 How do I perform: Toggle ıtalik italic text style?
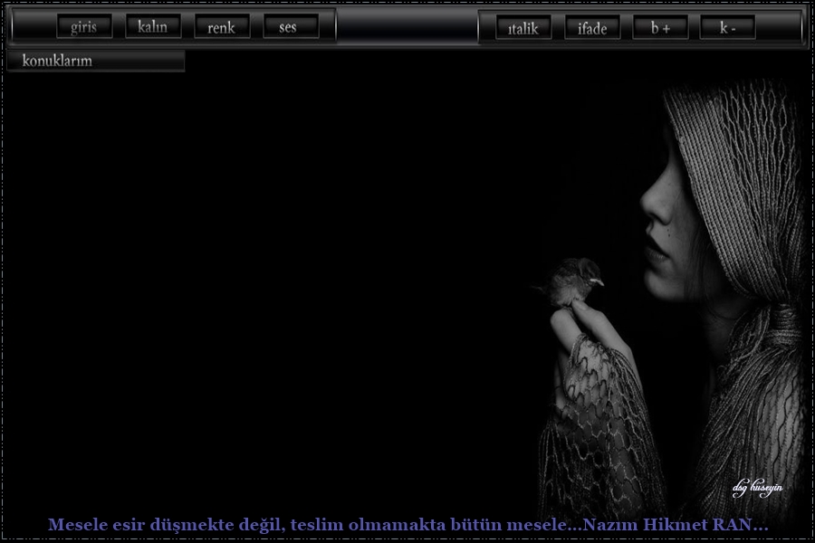click(x=523, y=28)
